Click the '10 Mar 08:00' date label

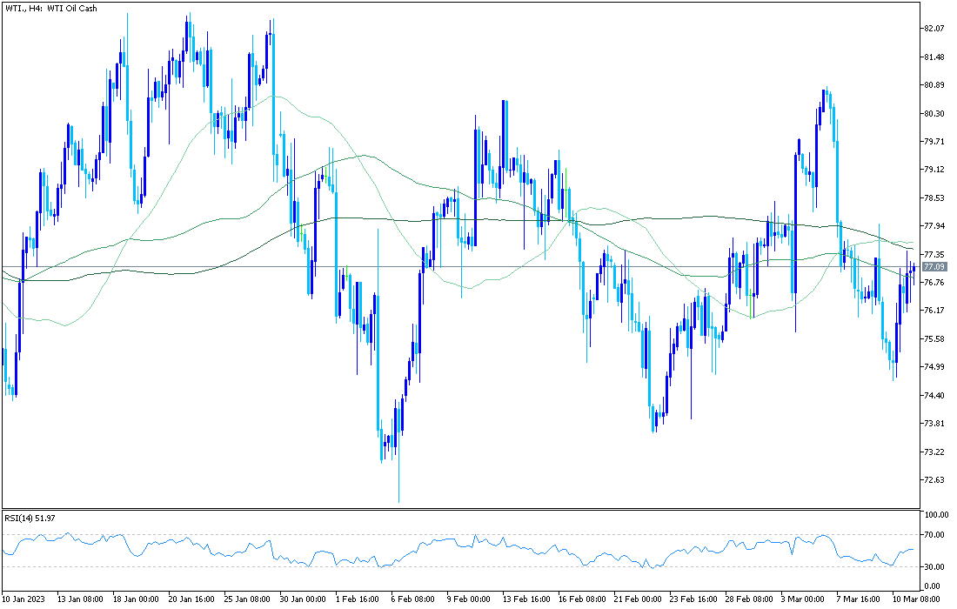coord(916,599)
